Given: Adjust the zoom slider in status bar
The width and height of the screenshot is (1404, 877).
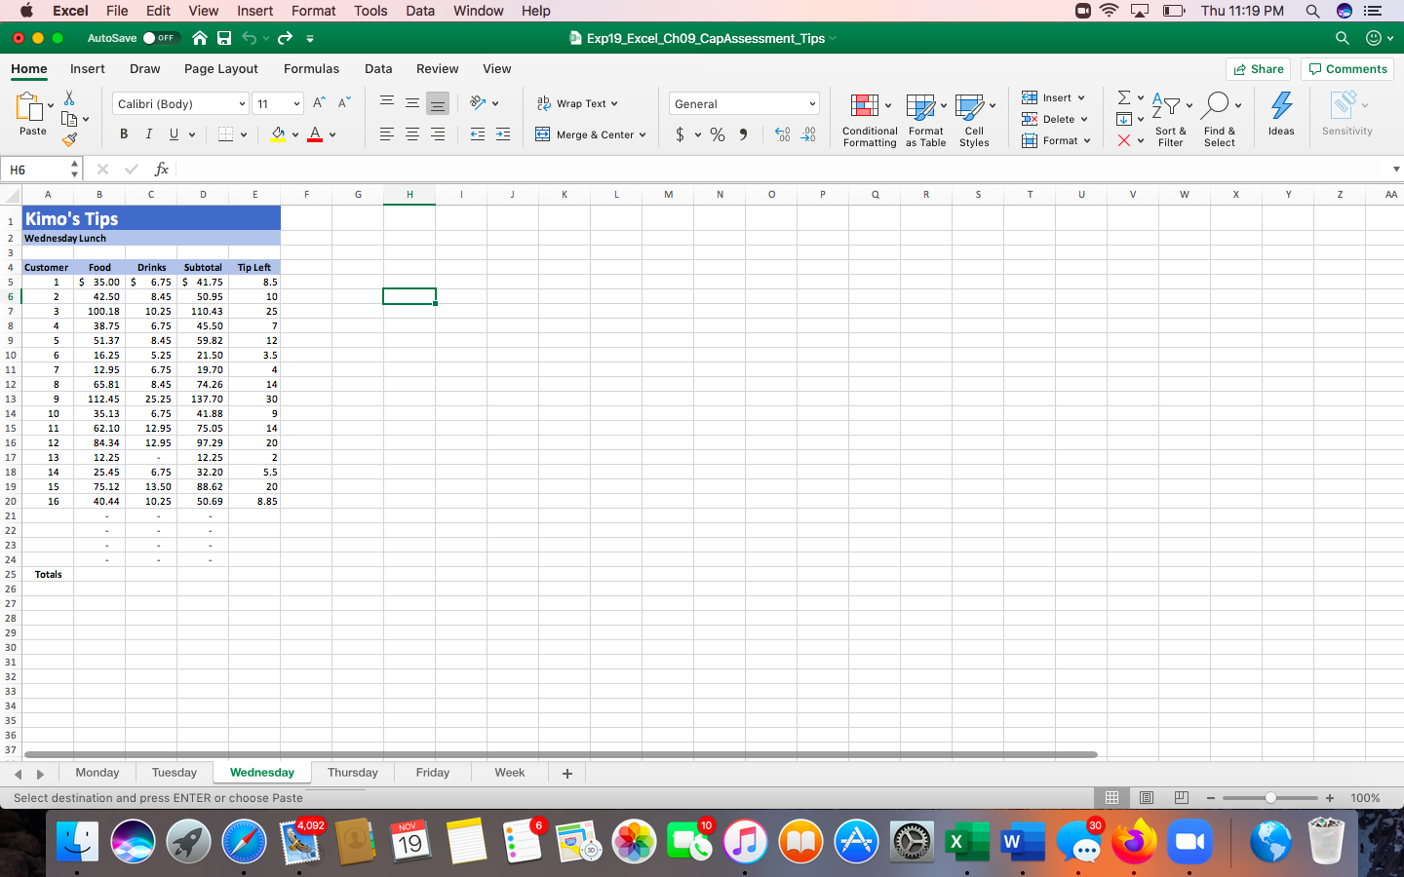Looking at the screenshot, I should [1270, 797].
